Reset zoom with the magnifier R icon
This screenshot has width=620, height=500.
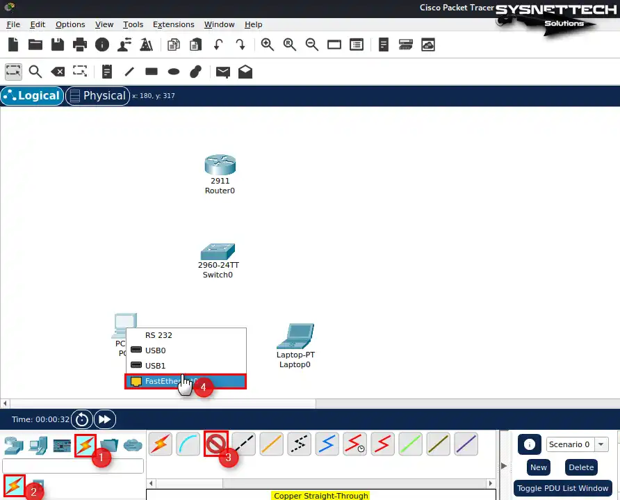tap(290, 45)
